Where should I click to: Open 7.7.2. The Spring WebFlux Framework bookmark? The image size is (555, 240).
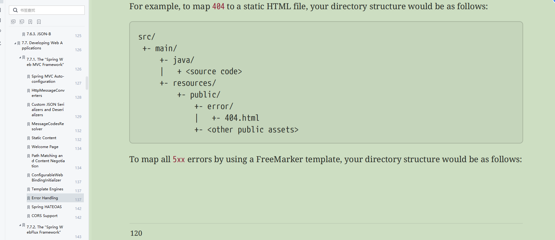[x=45, y=230]
